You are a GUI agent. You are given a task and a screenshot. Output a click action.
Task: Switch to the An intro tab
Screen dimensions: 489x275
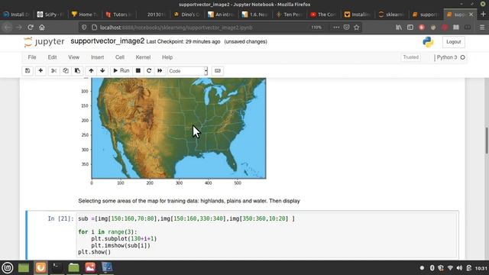click(221, 15)
